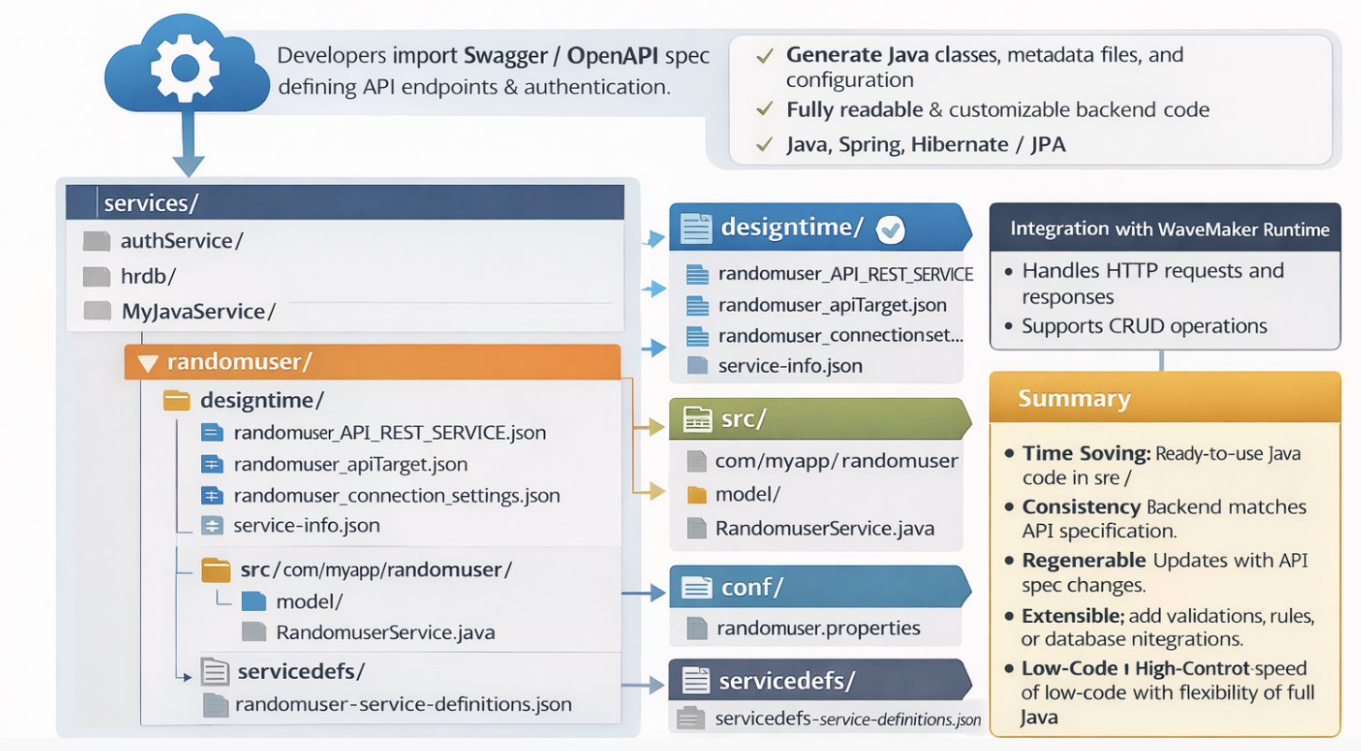The height and width of the screenshot is (751, 1361).
Task: Open randomuser_apiTarget.json in the tree
Action: point(350,464)
